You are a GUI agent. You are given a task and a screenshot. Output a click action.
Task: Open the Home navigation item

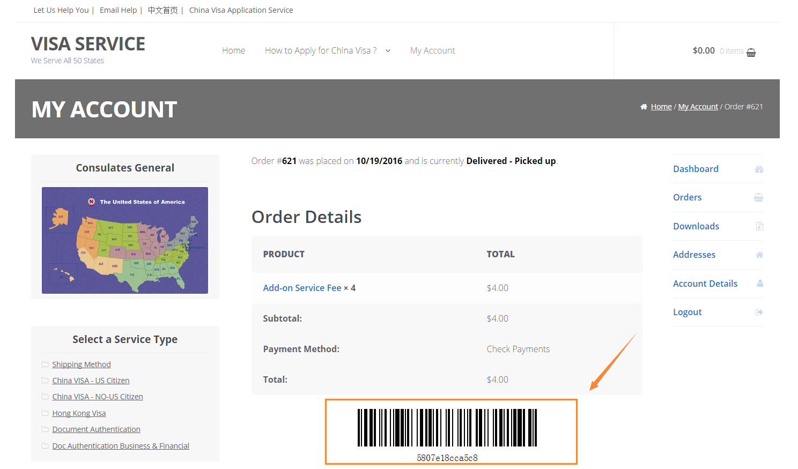234,50
